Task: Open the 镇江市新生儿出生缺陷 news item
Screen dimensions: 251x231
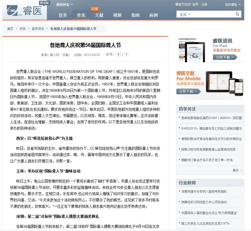Action: point(206,223)
